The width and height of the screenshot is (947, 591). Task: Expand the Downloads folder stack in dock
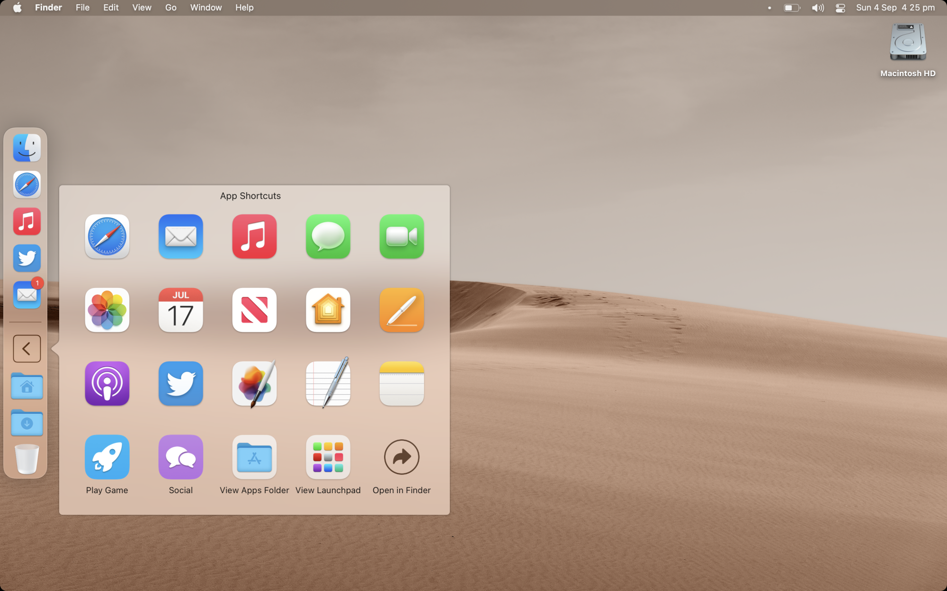tap(27, 423)
